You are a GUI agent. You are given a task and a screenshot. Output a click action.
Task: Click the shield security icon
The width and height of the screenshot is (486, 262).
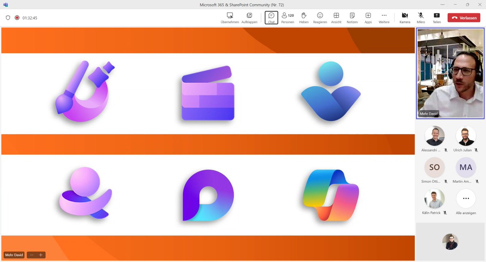8,18
